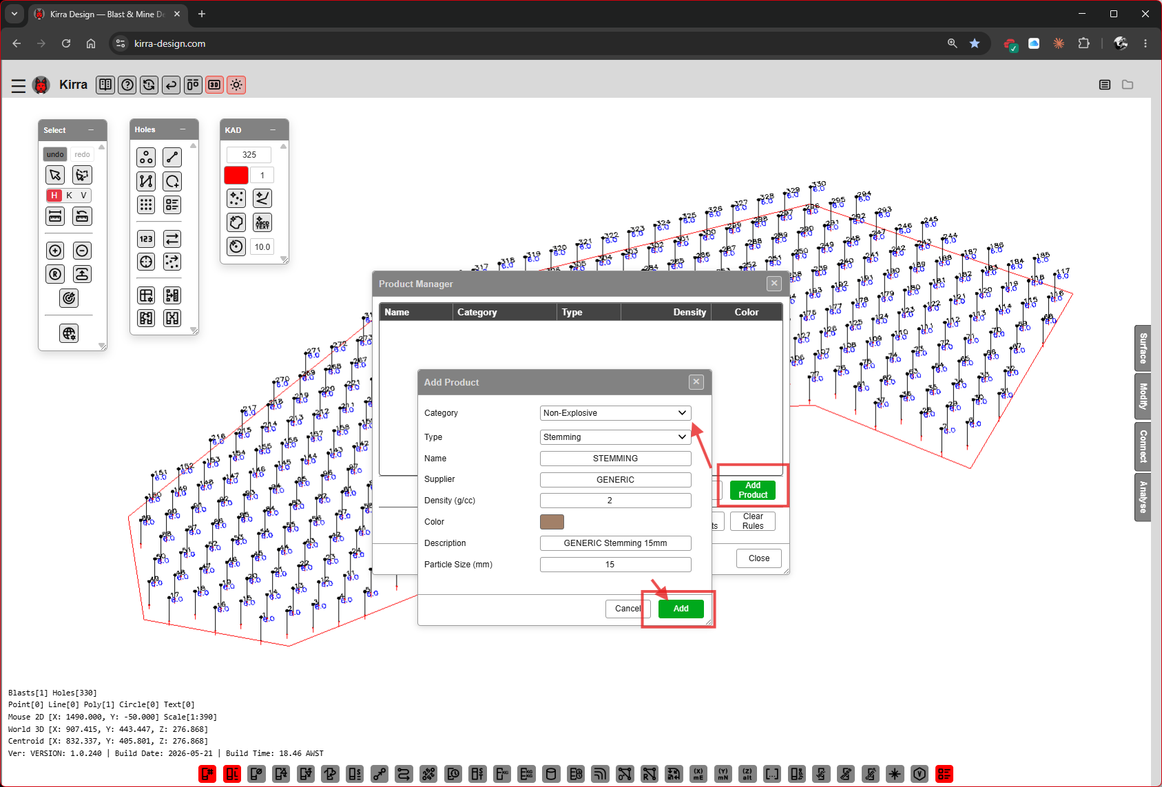Image resolution: width=1162 pixels, height=787 pixels.
Task: Click the list panel icon at top right
Action: tap(1105, 85)
